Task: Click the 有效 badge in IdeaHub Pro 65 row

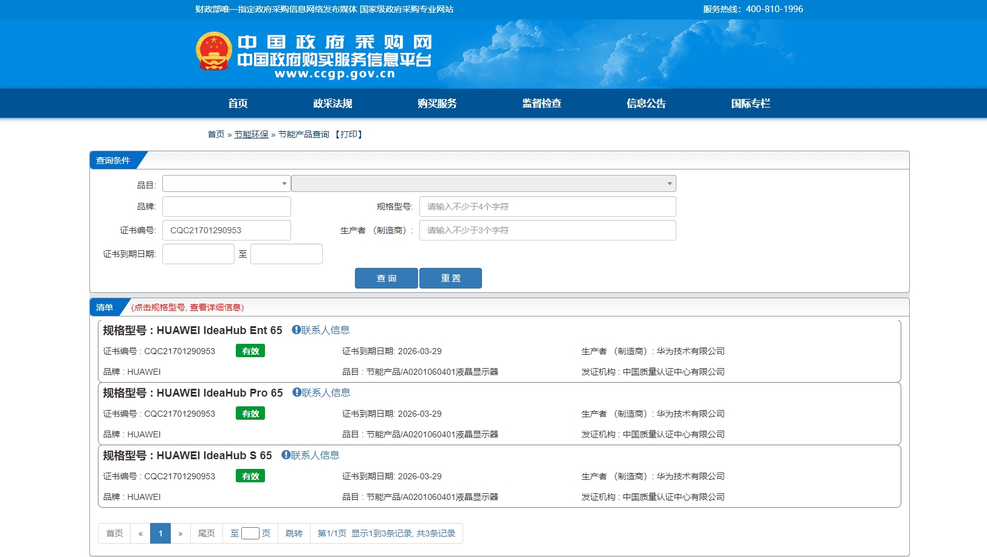Action: pyautogui.click(x=250, y=414)
